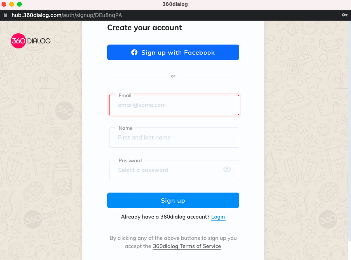Click the Create your account heading

(x=144, y=28)
